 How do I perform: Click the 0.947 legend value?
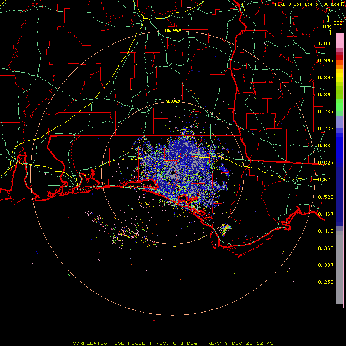click(x=326, y=60)
